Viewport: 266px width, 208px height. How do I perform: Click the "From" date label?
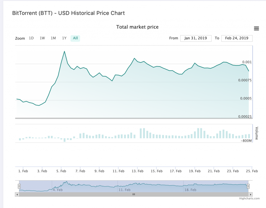click(x=174, y=38)
